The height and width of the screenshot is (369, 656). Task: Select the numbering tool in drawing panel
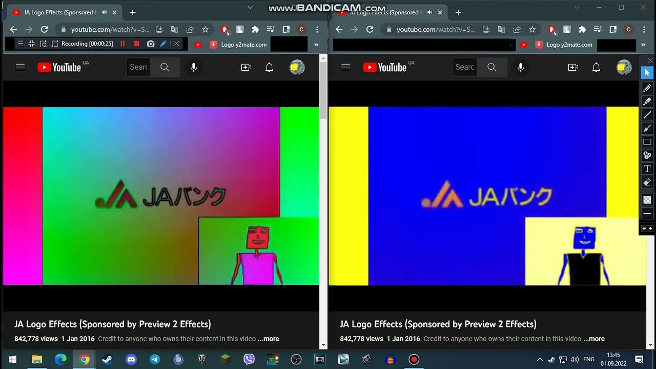pyautogui.click(x=647, y=155)
